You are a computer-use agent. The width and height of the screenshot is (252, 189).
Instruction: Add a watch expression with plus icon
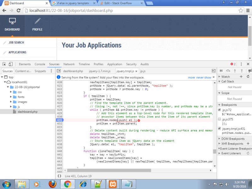click(x=241, y=77)
